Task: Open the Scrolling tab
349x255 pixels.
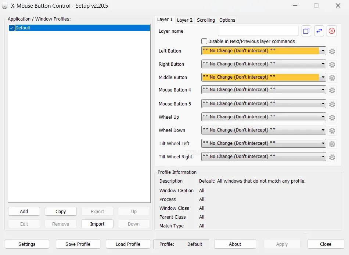Action: (206, 20)
